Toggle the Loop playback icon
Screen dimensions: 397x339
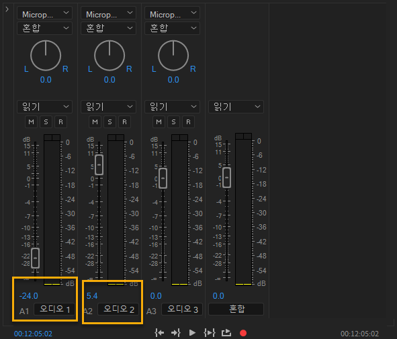pyautogui.click(x=226, y=333)
